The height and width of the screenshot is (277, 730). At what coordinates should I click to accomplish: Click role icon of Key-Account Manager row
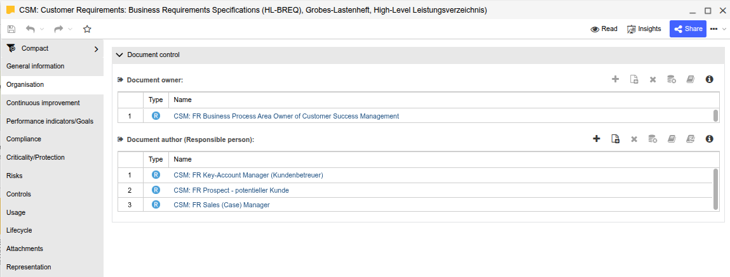(x=156, y=175)
